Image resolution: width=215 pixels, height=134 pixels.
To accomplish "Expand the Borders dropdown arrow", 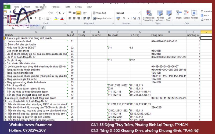I will 51,18.
